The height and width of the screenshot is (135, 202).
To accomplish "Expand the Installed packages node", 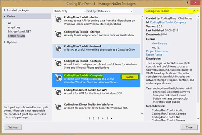I will pyautogui.click(x=5, y=10).
